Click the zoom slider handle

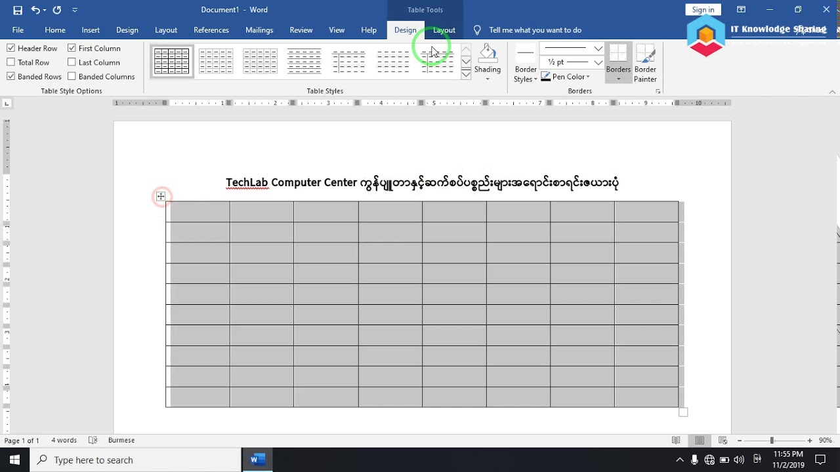[x=772, y=441]
